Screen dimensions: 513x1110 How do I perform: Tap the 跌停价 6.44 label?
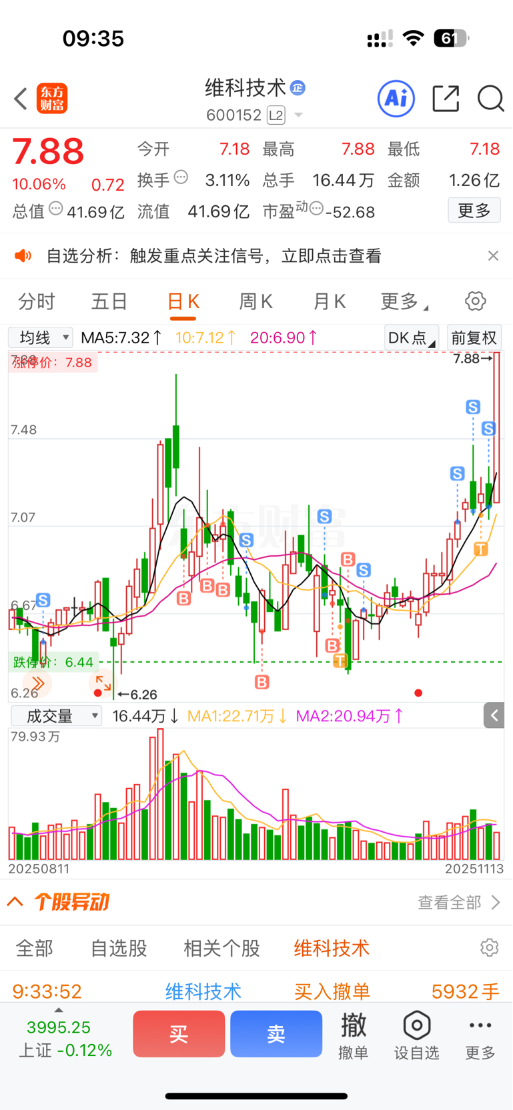(53, 662)
